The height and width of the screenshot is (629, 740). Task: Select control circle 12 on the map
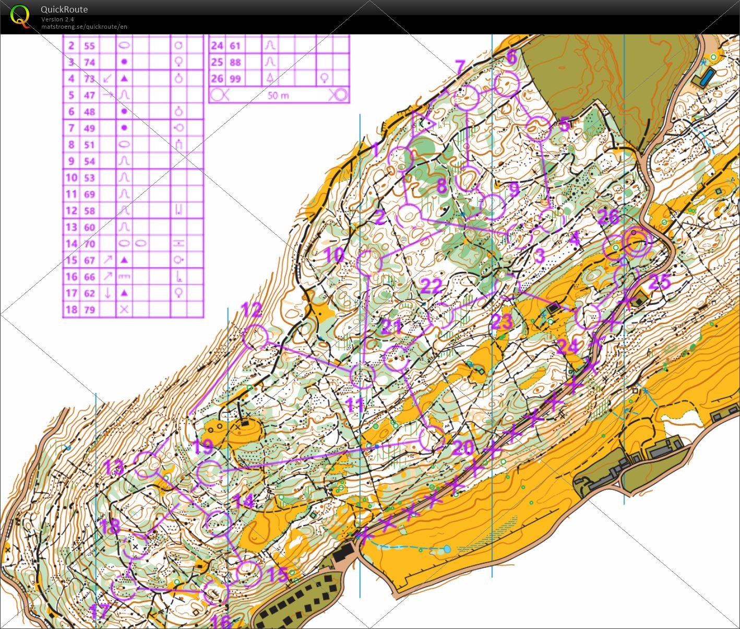coord(255,337)
